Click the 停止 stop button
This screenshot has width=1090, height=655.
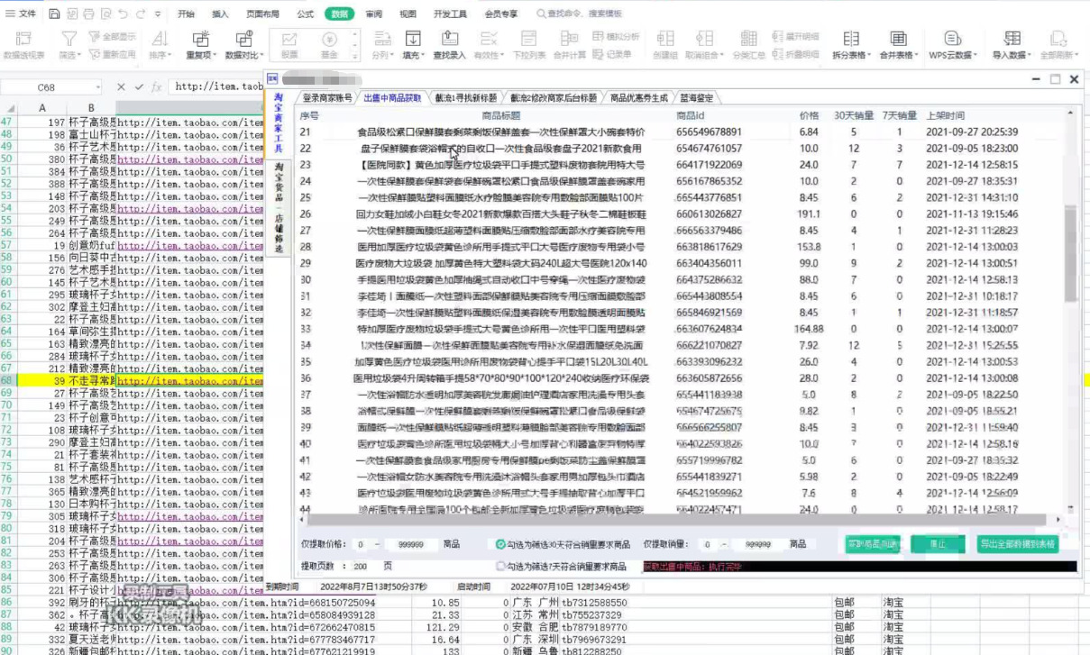click(938, 544)
